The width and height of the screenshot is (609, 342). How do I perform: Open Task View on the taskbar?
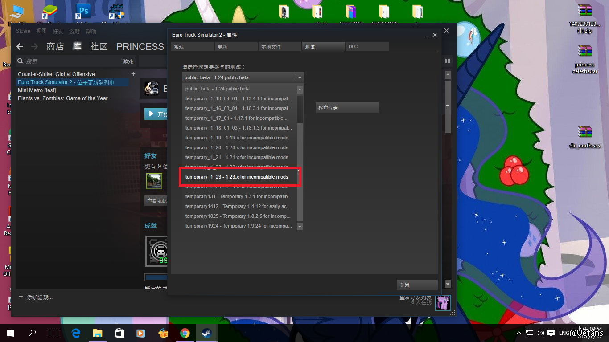pyautogui.click(x=53, y=333)
